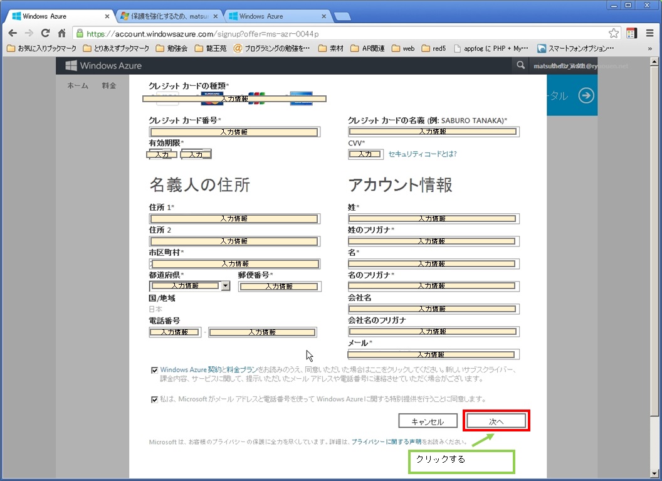Expand the bookmarks overflow chevron
The width and height of the screenshot is (662, 481).
[649, 48]
